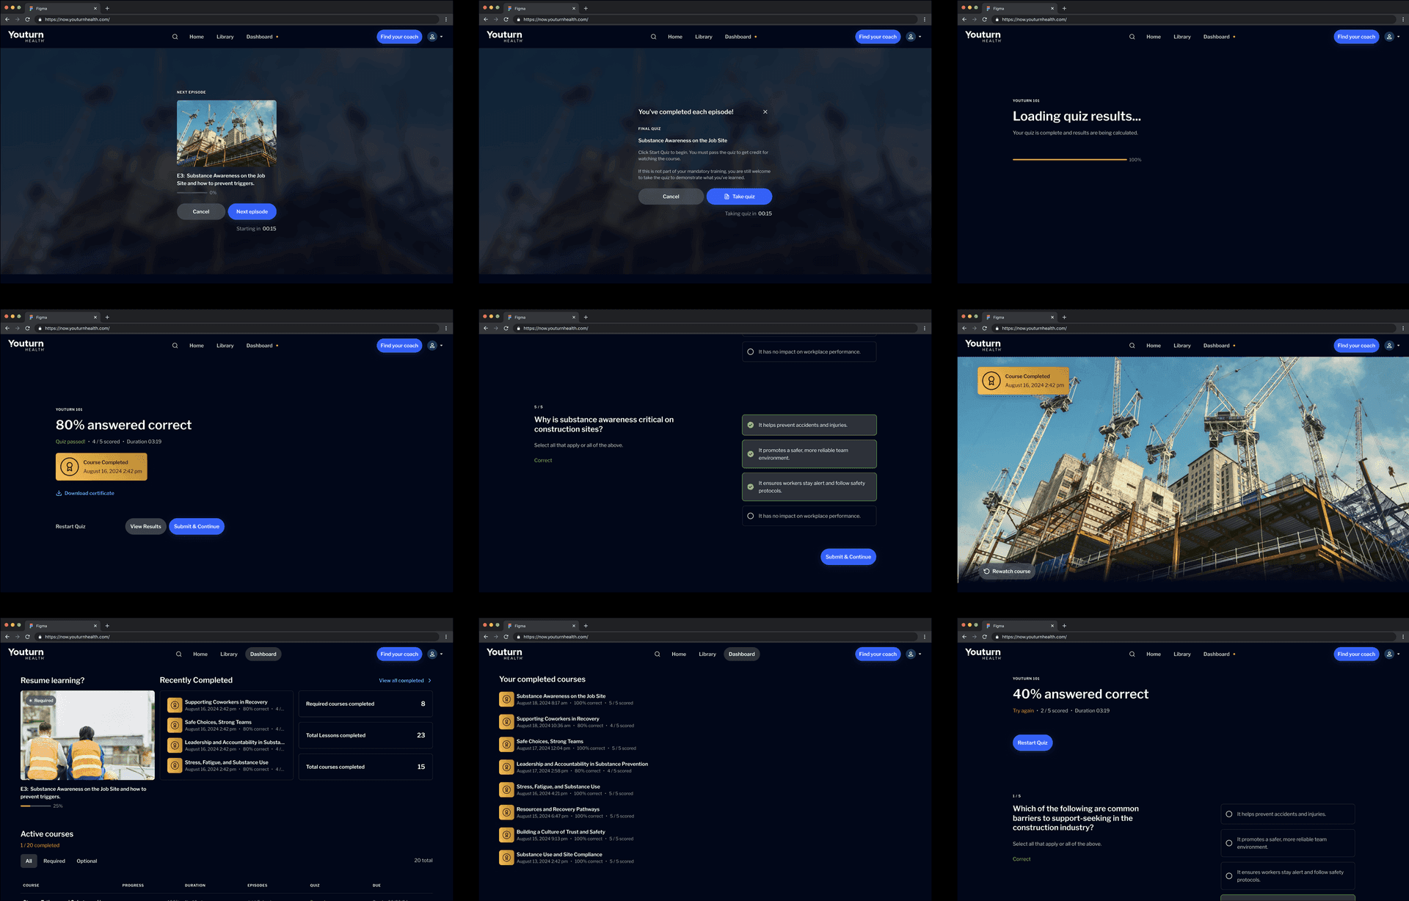
Task: Click the Rewatch course circular arrow icon
Action: 986,571
